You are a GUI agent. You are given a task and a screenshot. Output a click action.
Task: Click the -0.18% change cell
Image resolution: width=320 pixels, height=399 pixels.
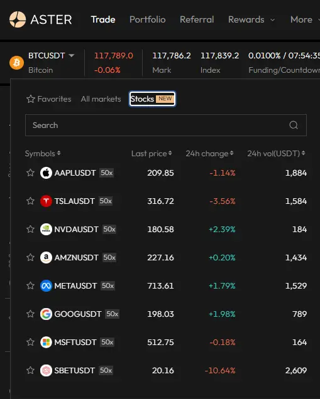(x=222, y=343)
